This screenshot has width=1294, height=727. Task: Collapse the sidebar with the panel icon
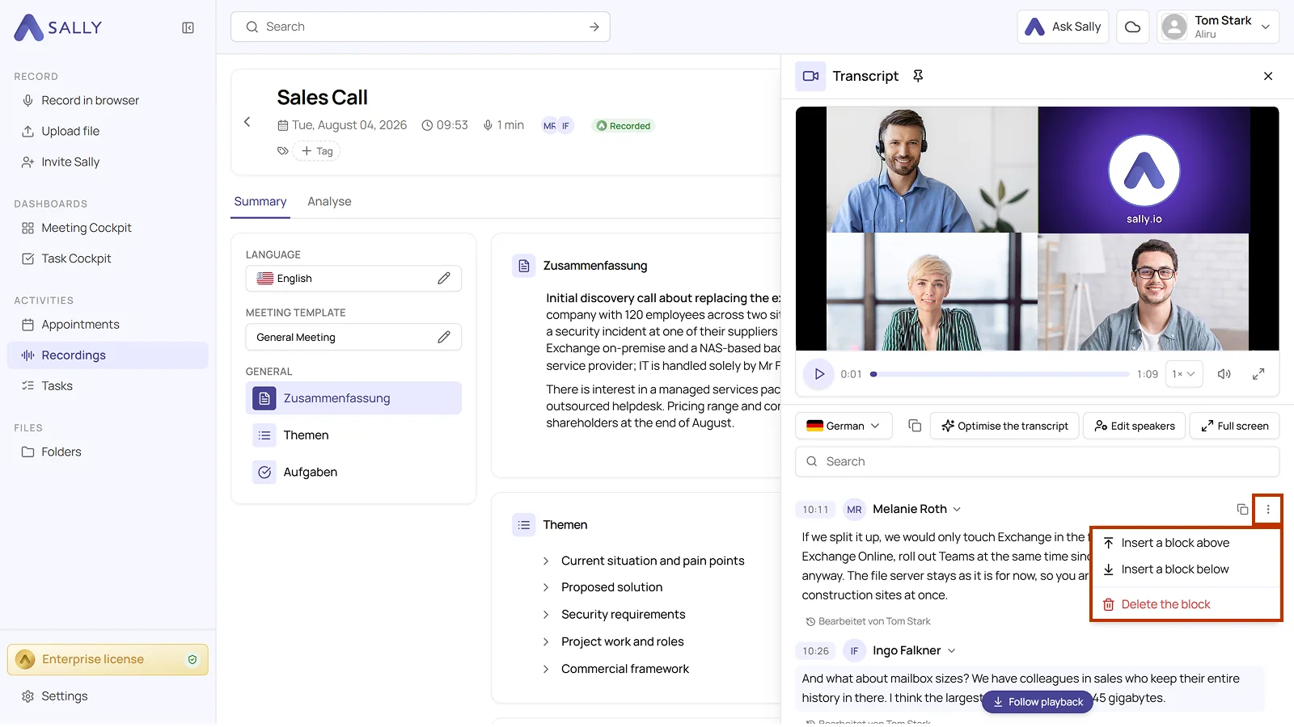click(188, 27)
